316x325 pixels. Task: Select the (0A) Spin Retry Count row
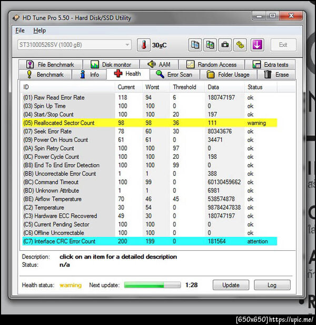[x=150, y=148]
